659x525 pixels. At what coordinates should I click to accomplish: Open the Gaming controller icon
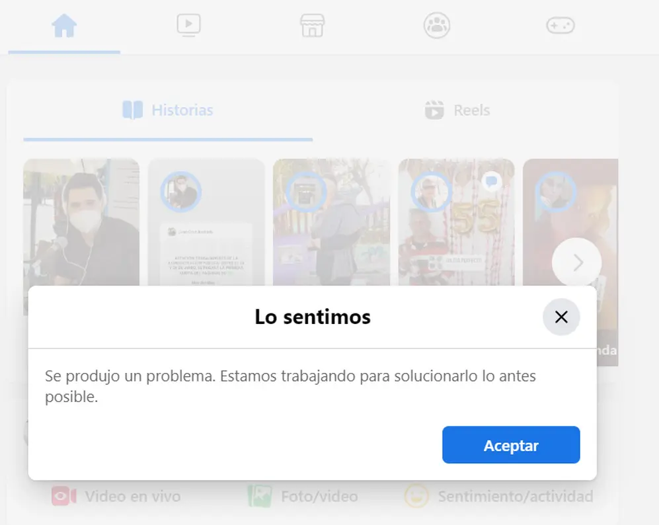[x=561, y=25]
